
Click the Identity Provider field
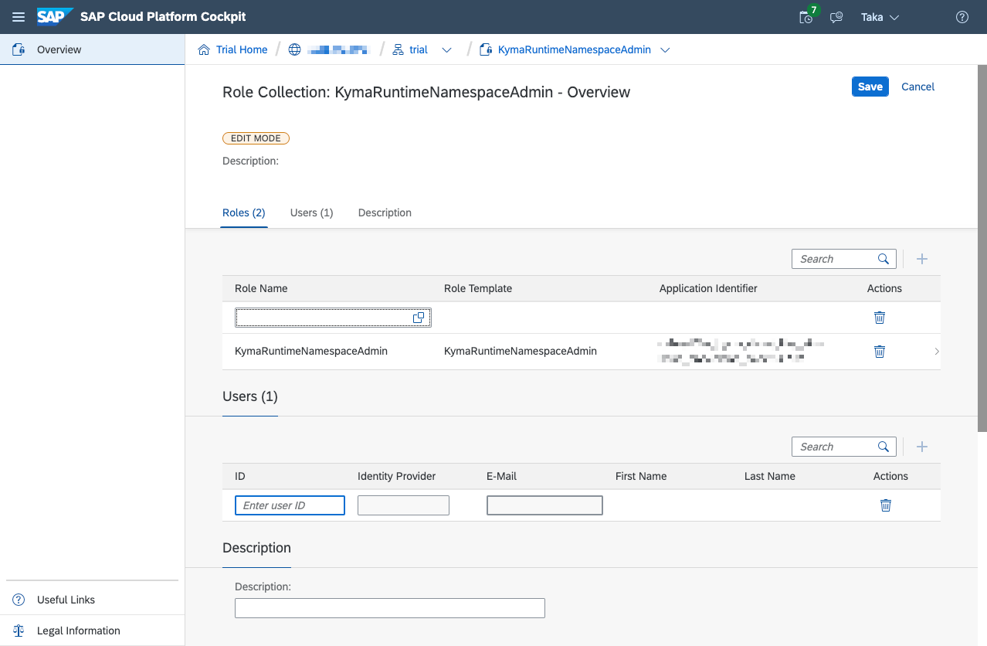click(403, 505)
